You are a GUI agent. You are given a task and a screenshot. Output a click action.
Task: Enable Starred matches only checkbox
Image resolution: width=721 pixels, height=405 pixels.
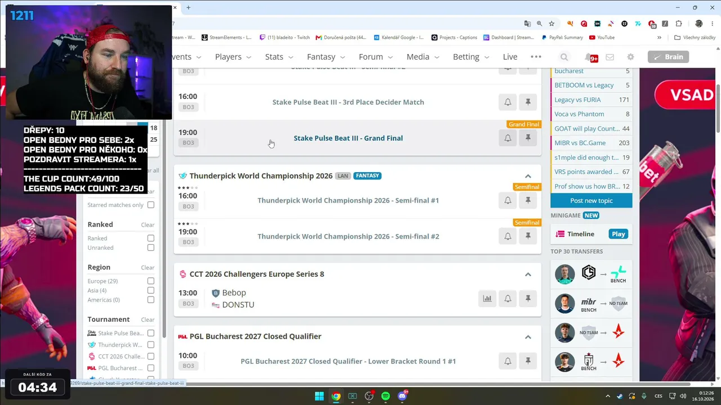pos(150,205)
